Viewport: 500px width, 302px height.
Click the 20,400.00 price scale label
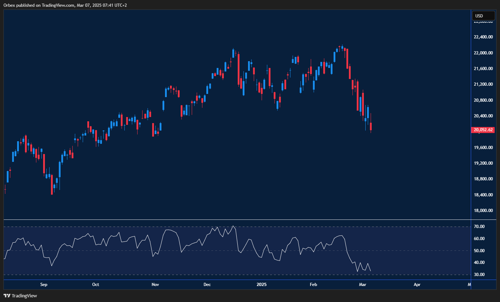tap(483, 116)
